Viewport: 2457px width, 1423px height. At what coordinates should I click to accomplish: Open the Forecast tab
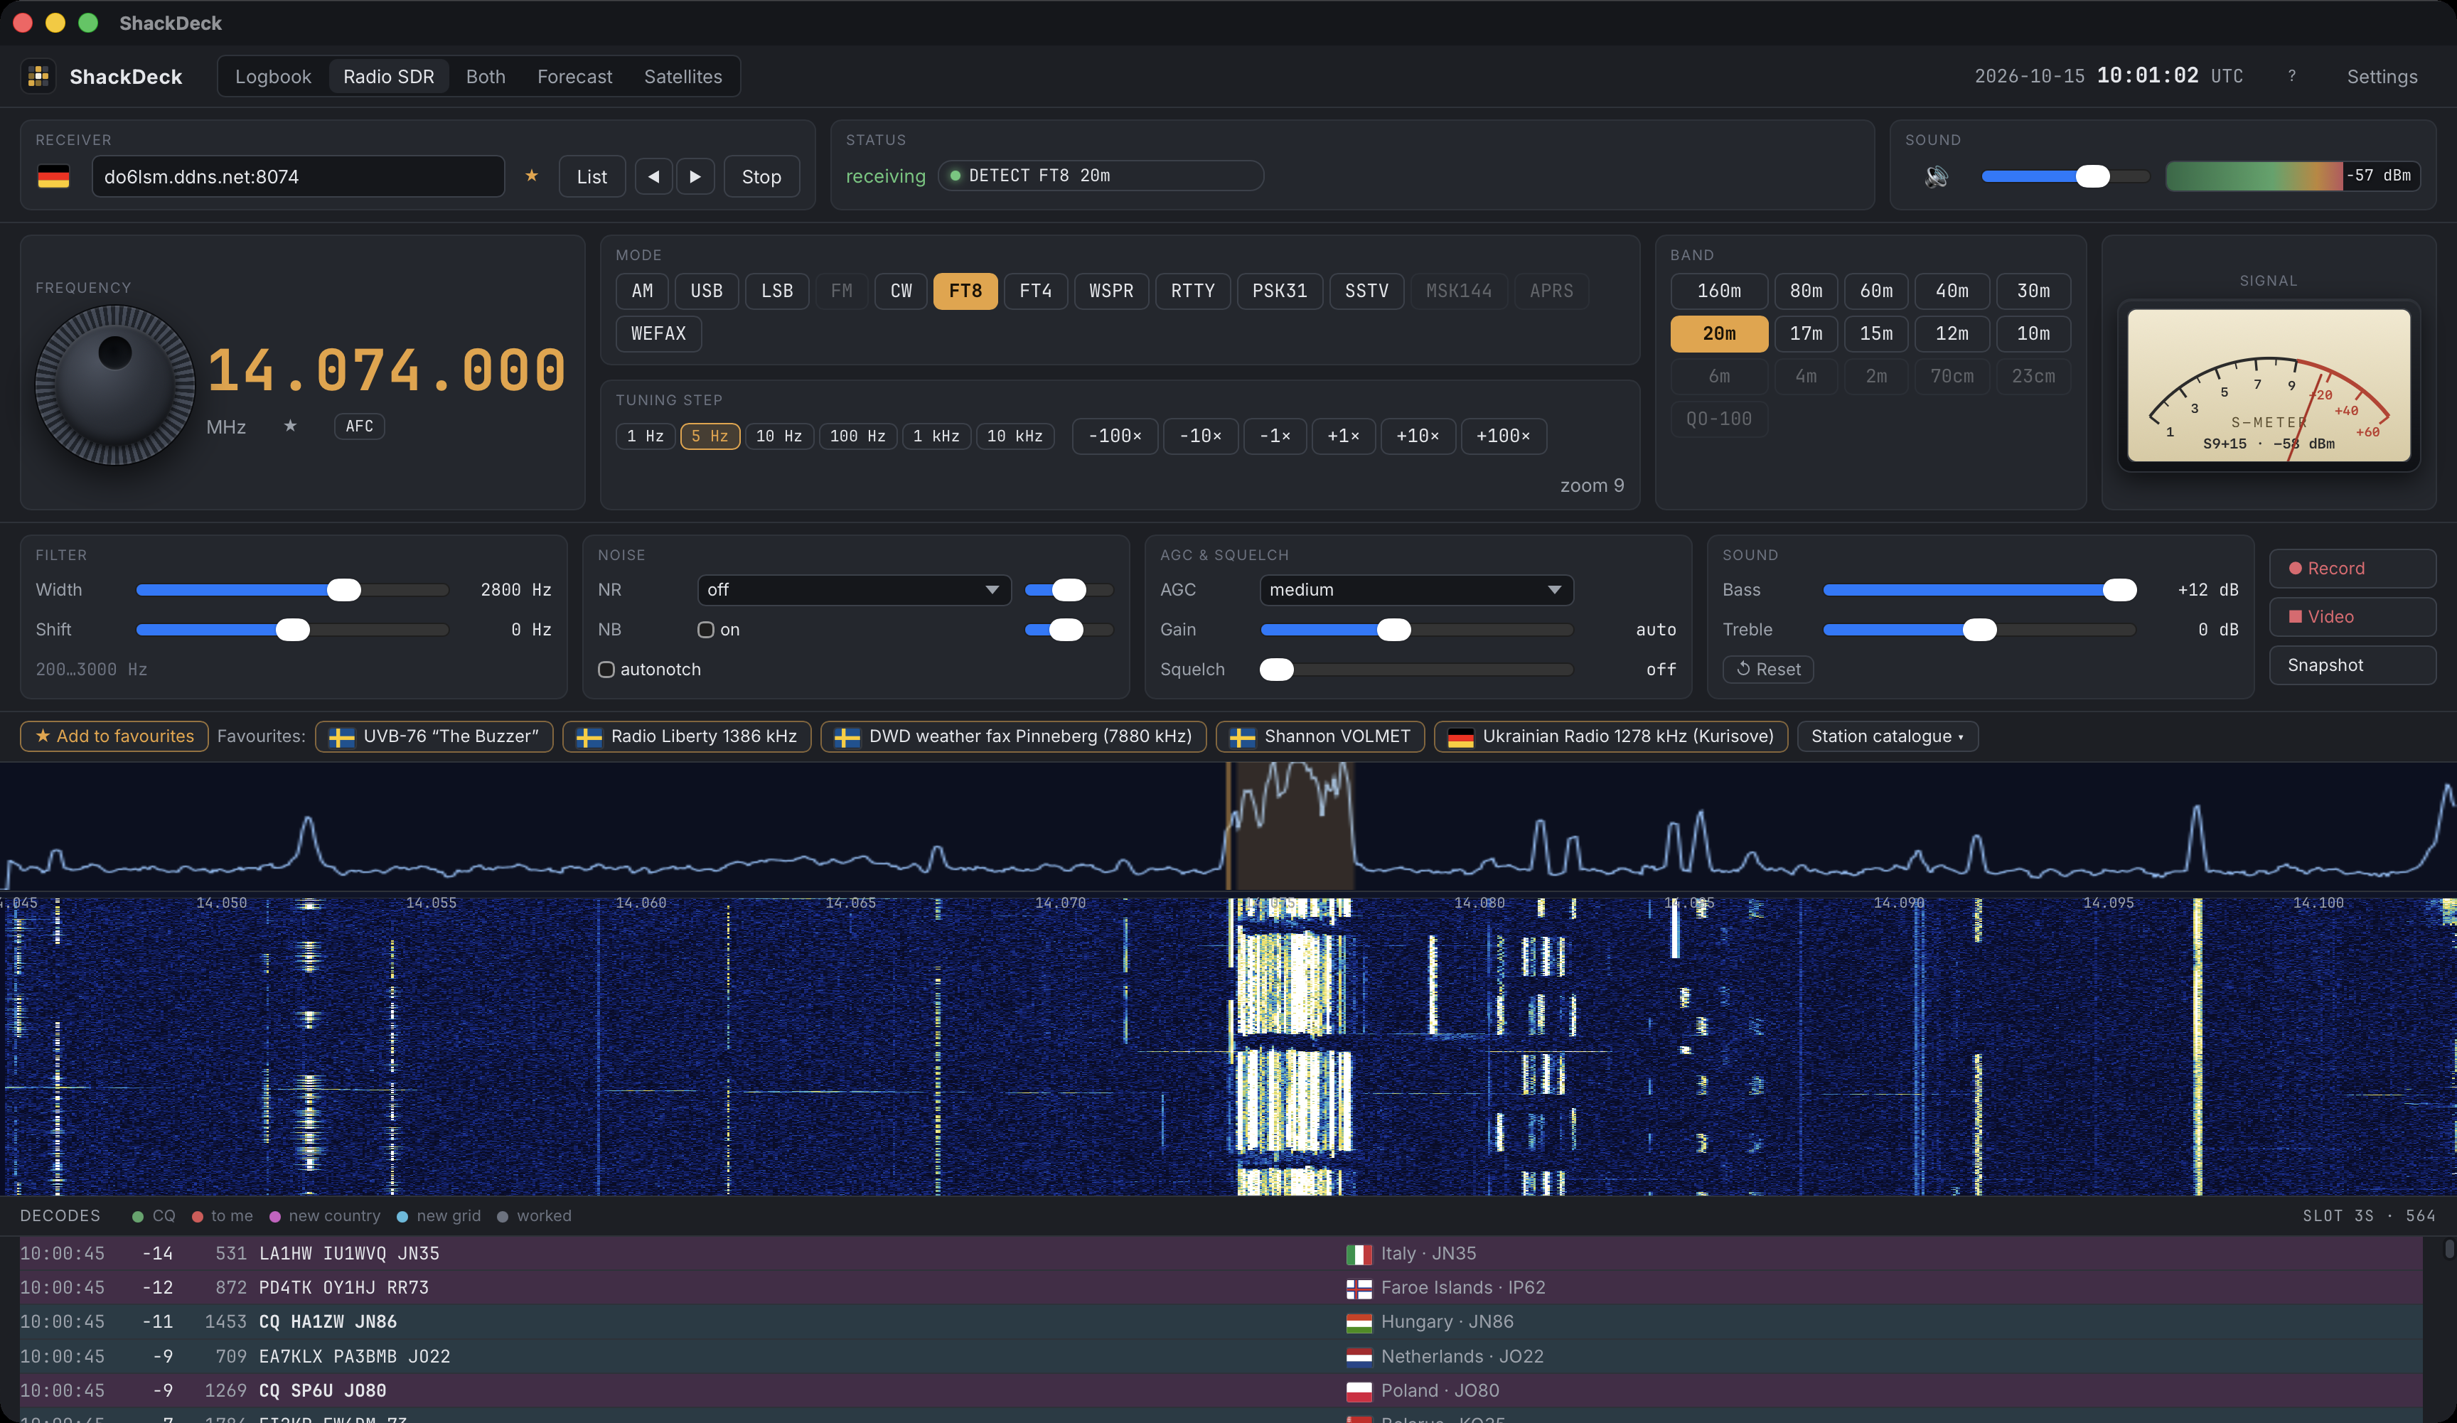[574, 76]
